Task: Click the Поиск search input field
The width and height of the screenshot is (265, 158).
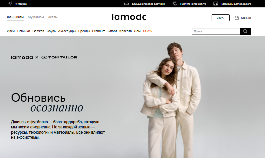Action: pyautogui.click(x=216, y=31)
